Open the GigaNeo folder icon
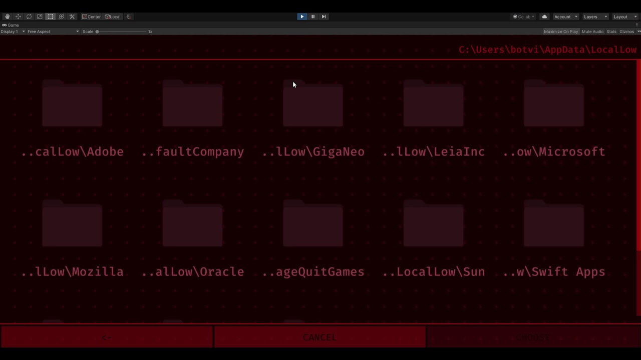Screen dimensions: 641x360 pos(313,103)
